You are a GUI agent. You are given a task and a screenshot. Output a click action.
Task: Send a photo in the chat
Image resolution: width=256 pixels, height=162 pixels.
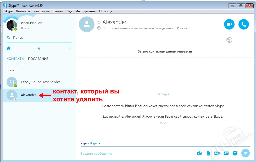[199, 154]
